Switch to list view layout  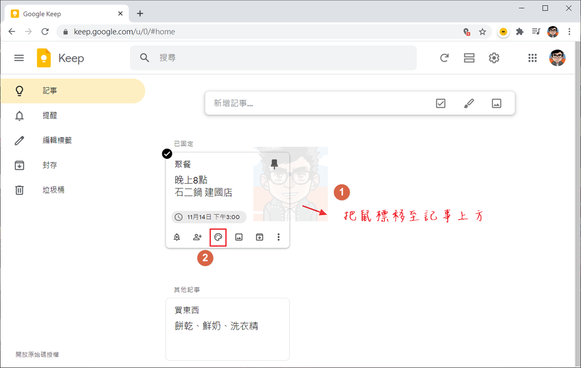(469, 58)
